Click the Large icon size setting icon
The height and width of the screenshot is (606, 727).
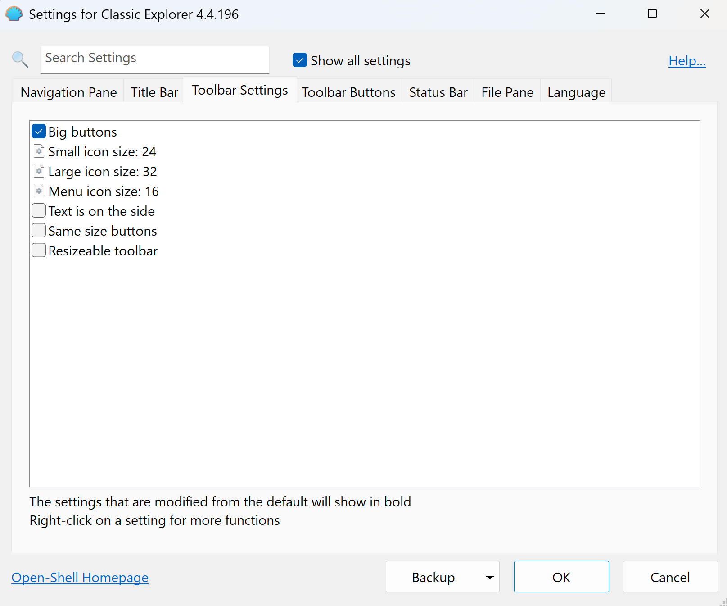pyautogui.click(x=39, y=171)
